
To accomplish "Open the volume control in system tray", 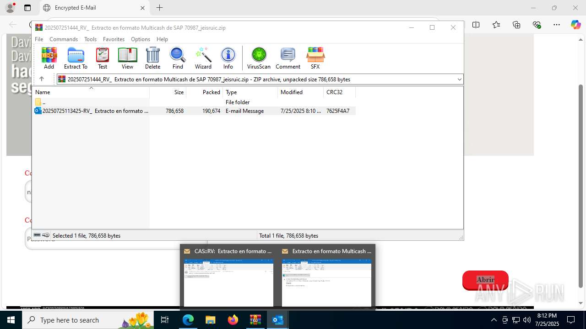I will (527, 320).
